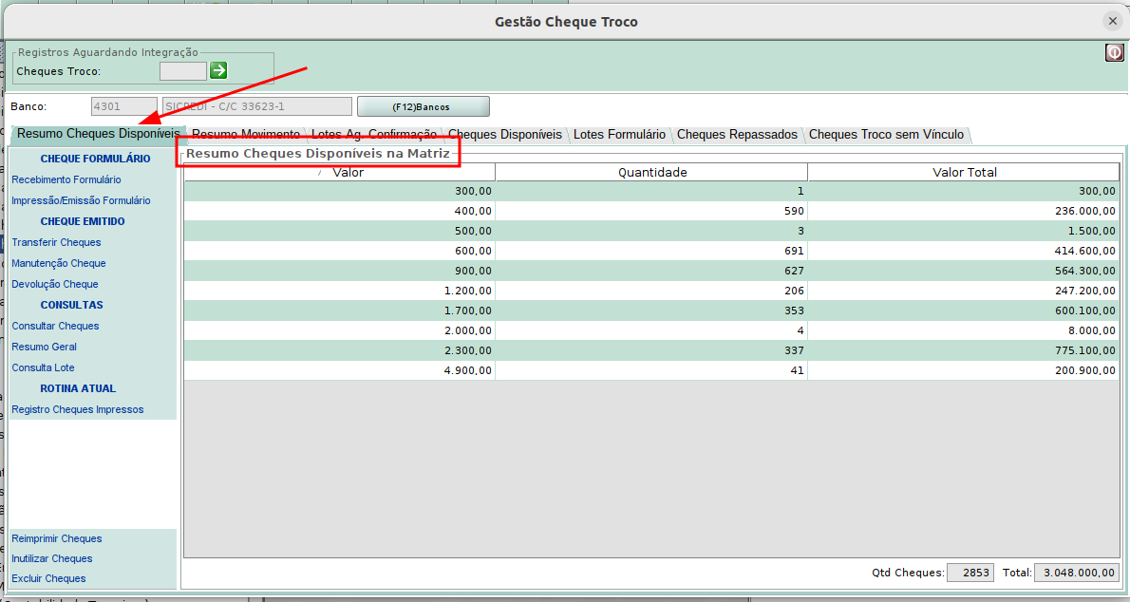Select the Cheques Repassados tab

pos(737,135)
